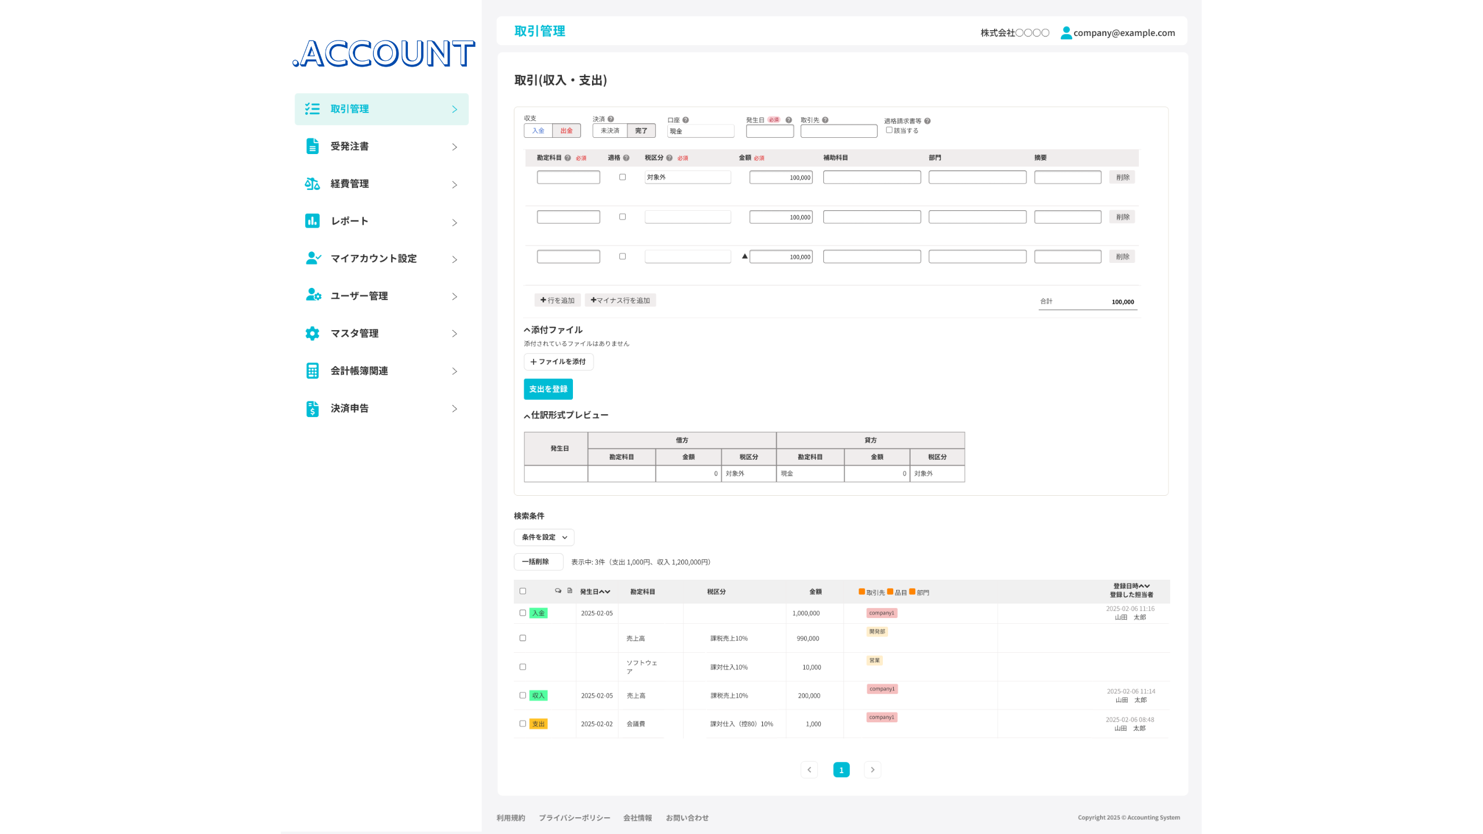Click the orange 取引先 legend swatch
Image resolution: width=1483 pixels, height=834 pixels.
(862, 592)
